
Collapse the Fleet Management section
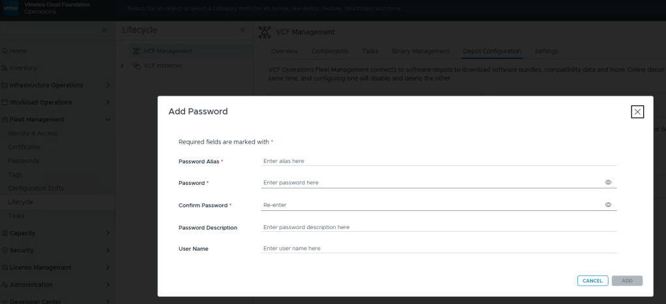tap(108, 119)
